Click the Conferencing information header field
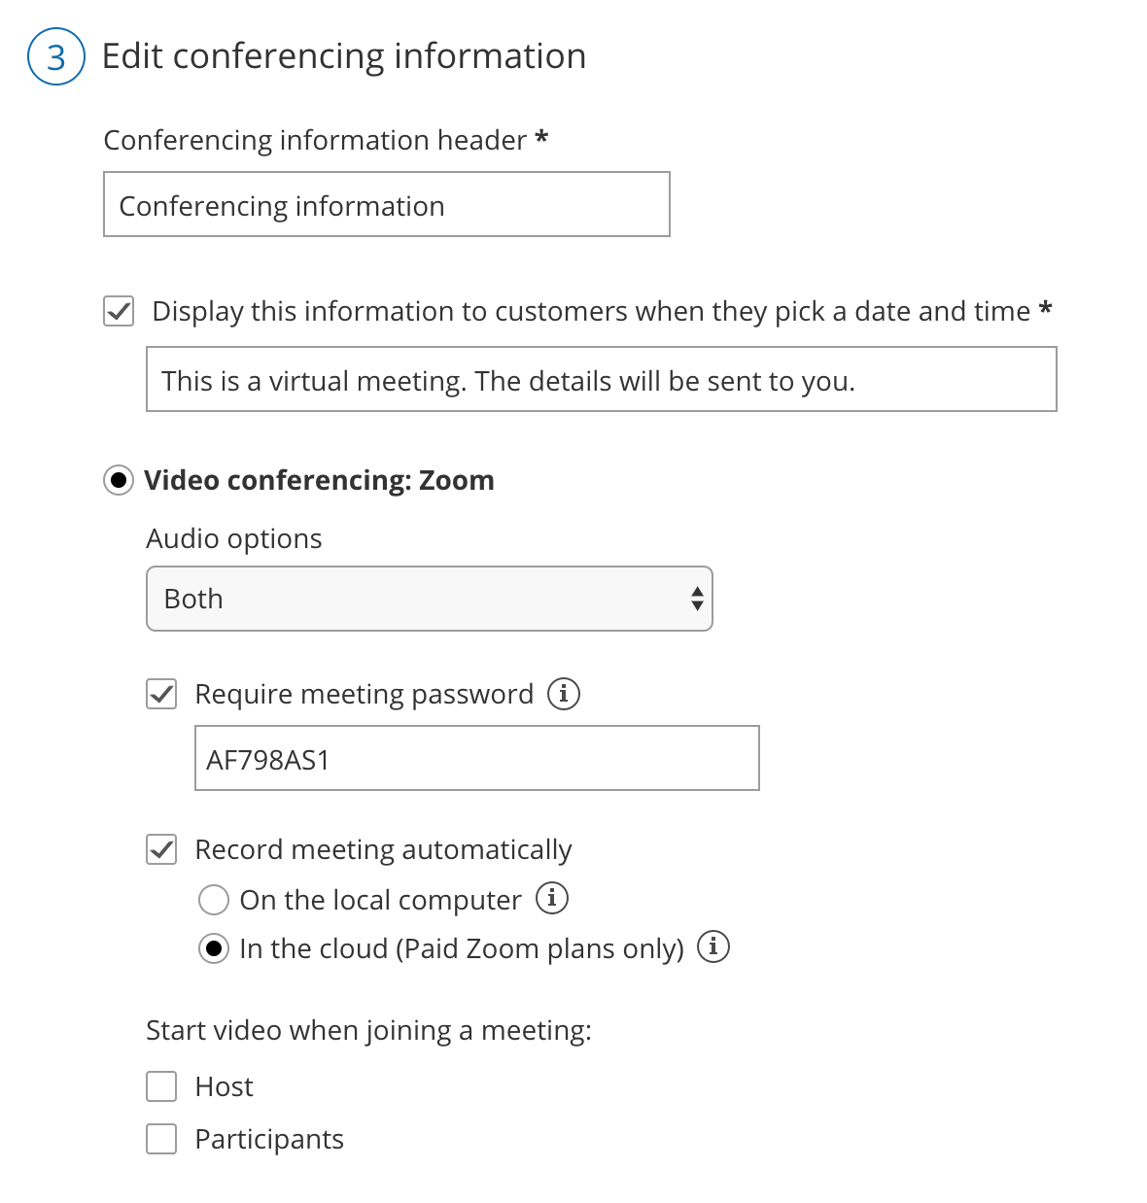The image size is (1147, 1203). coord(386,204)
